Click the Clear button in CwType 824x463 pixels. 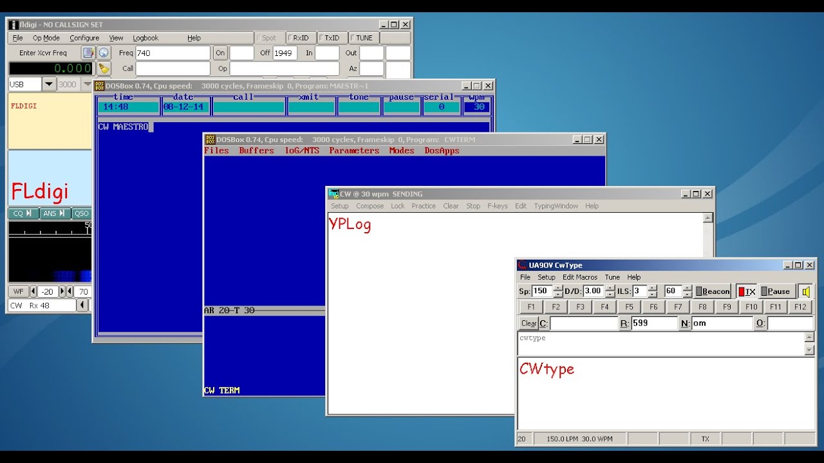(x=529, y=323)
